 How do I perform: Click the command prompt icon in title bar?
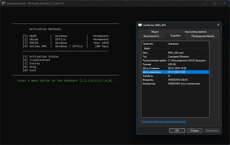click(x=4, y=3)
